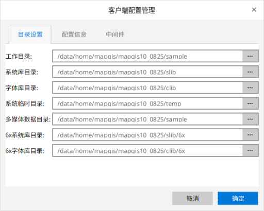
Task: Focus the 系统临时目录 temp path field
Action: point(147,103)
